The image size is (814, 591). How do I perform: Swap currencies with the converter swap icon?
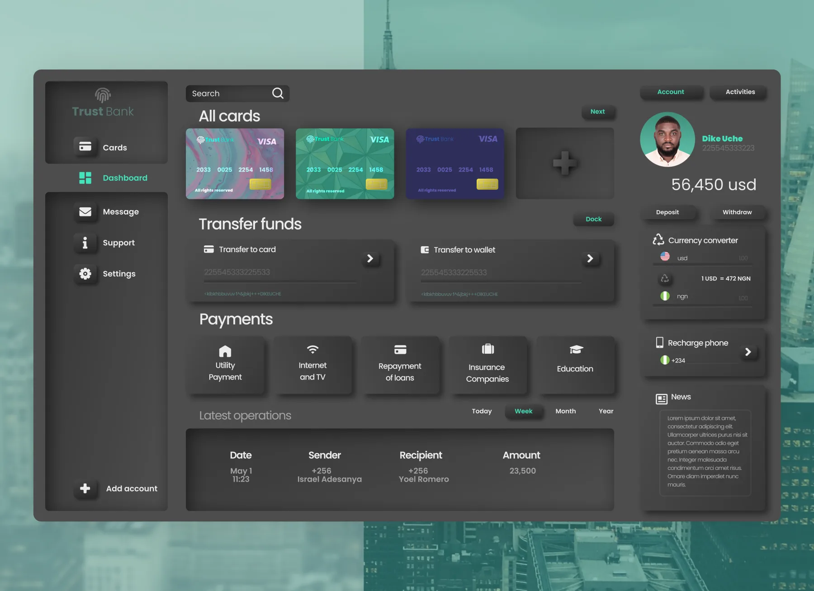pos(665,278)
